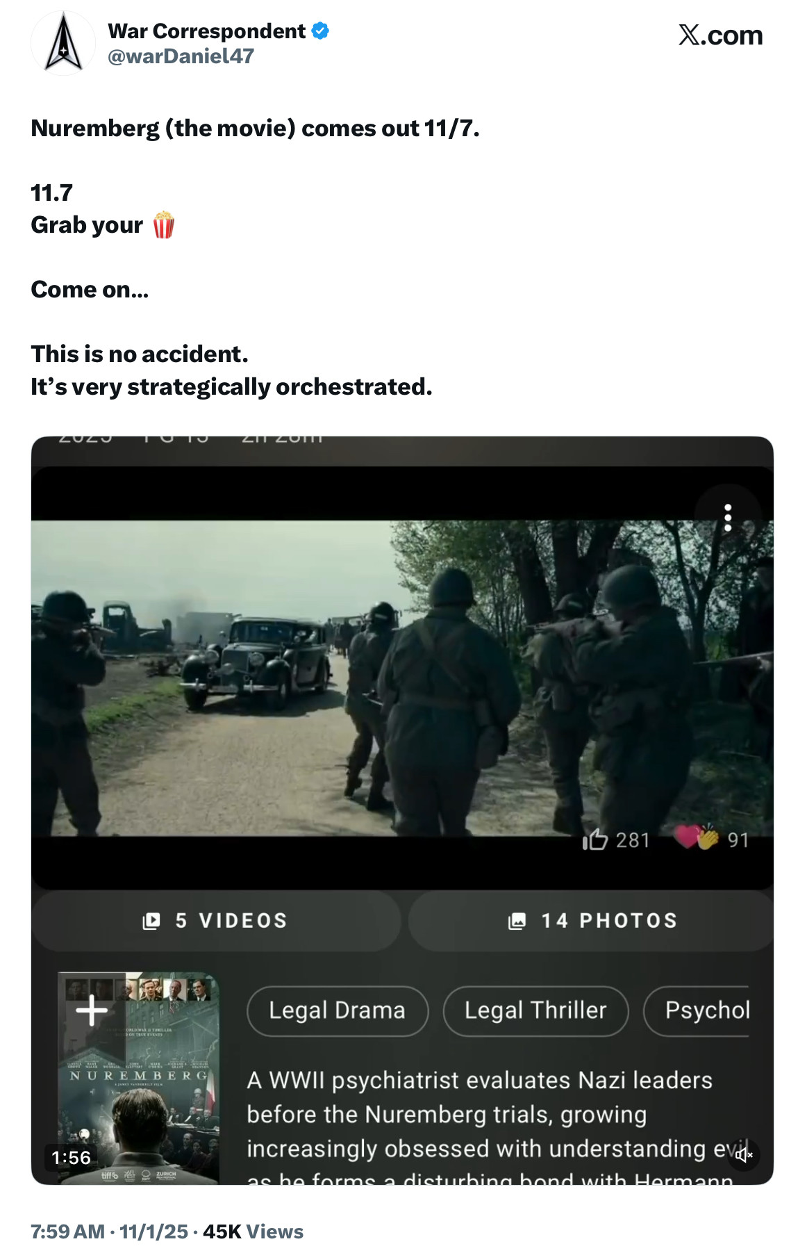Image resolution: width=807 pixels, height=1253 pixels.
Task: Click the thumbs-up like icon
Action: (x=595, y=840)
